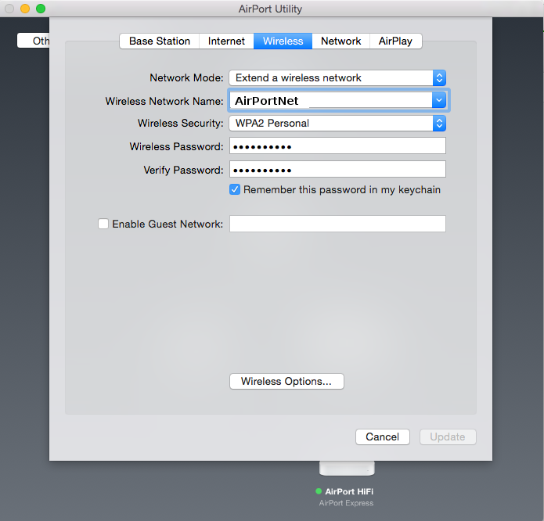Expand the Wireless Network Name combo arrow
544x521 pixels.
pos(439,101)
